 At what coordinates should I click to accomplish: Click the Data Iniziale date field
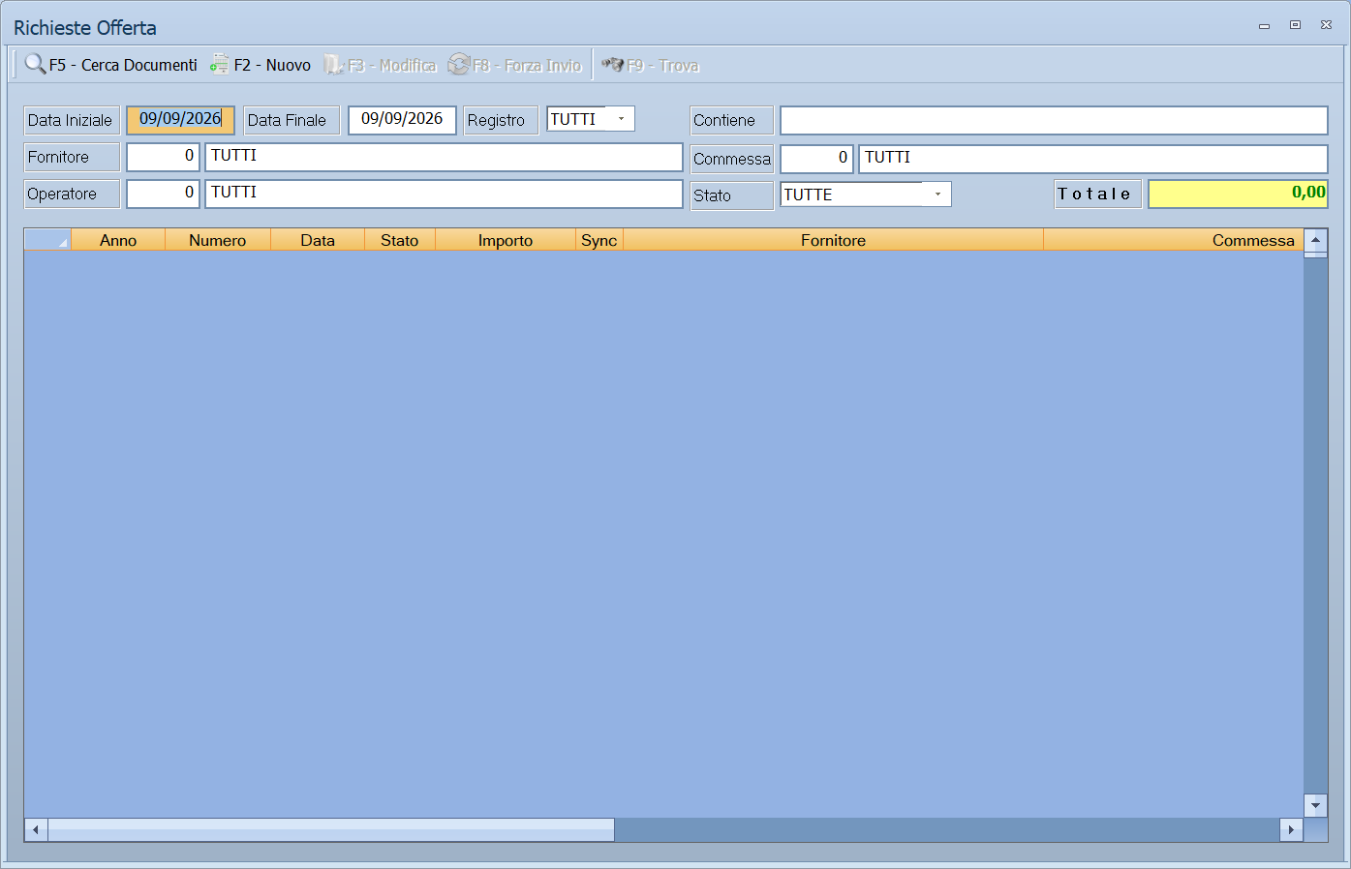click(180, 119)
